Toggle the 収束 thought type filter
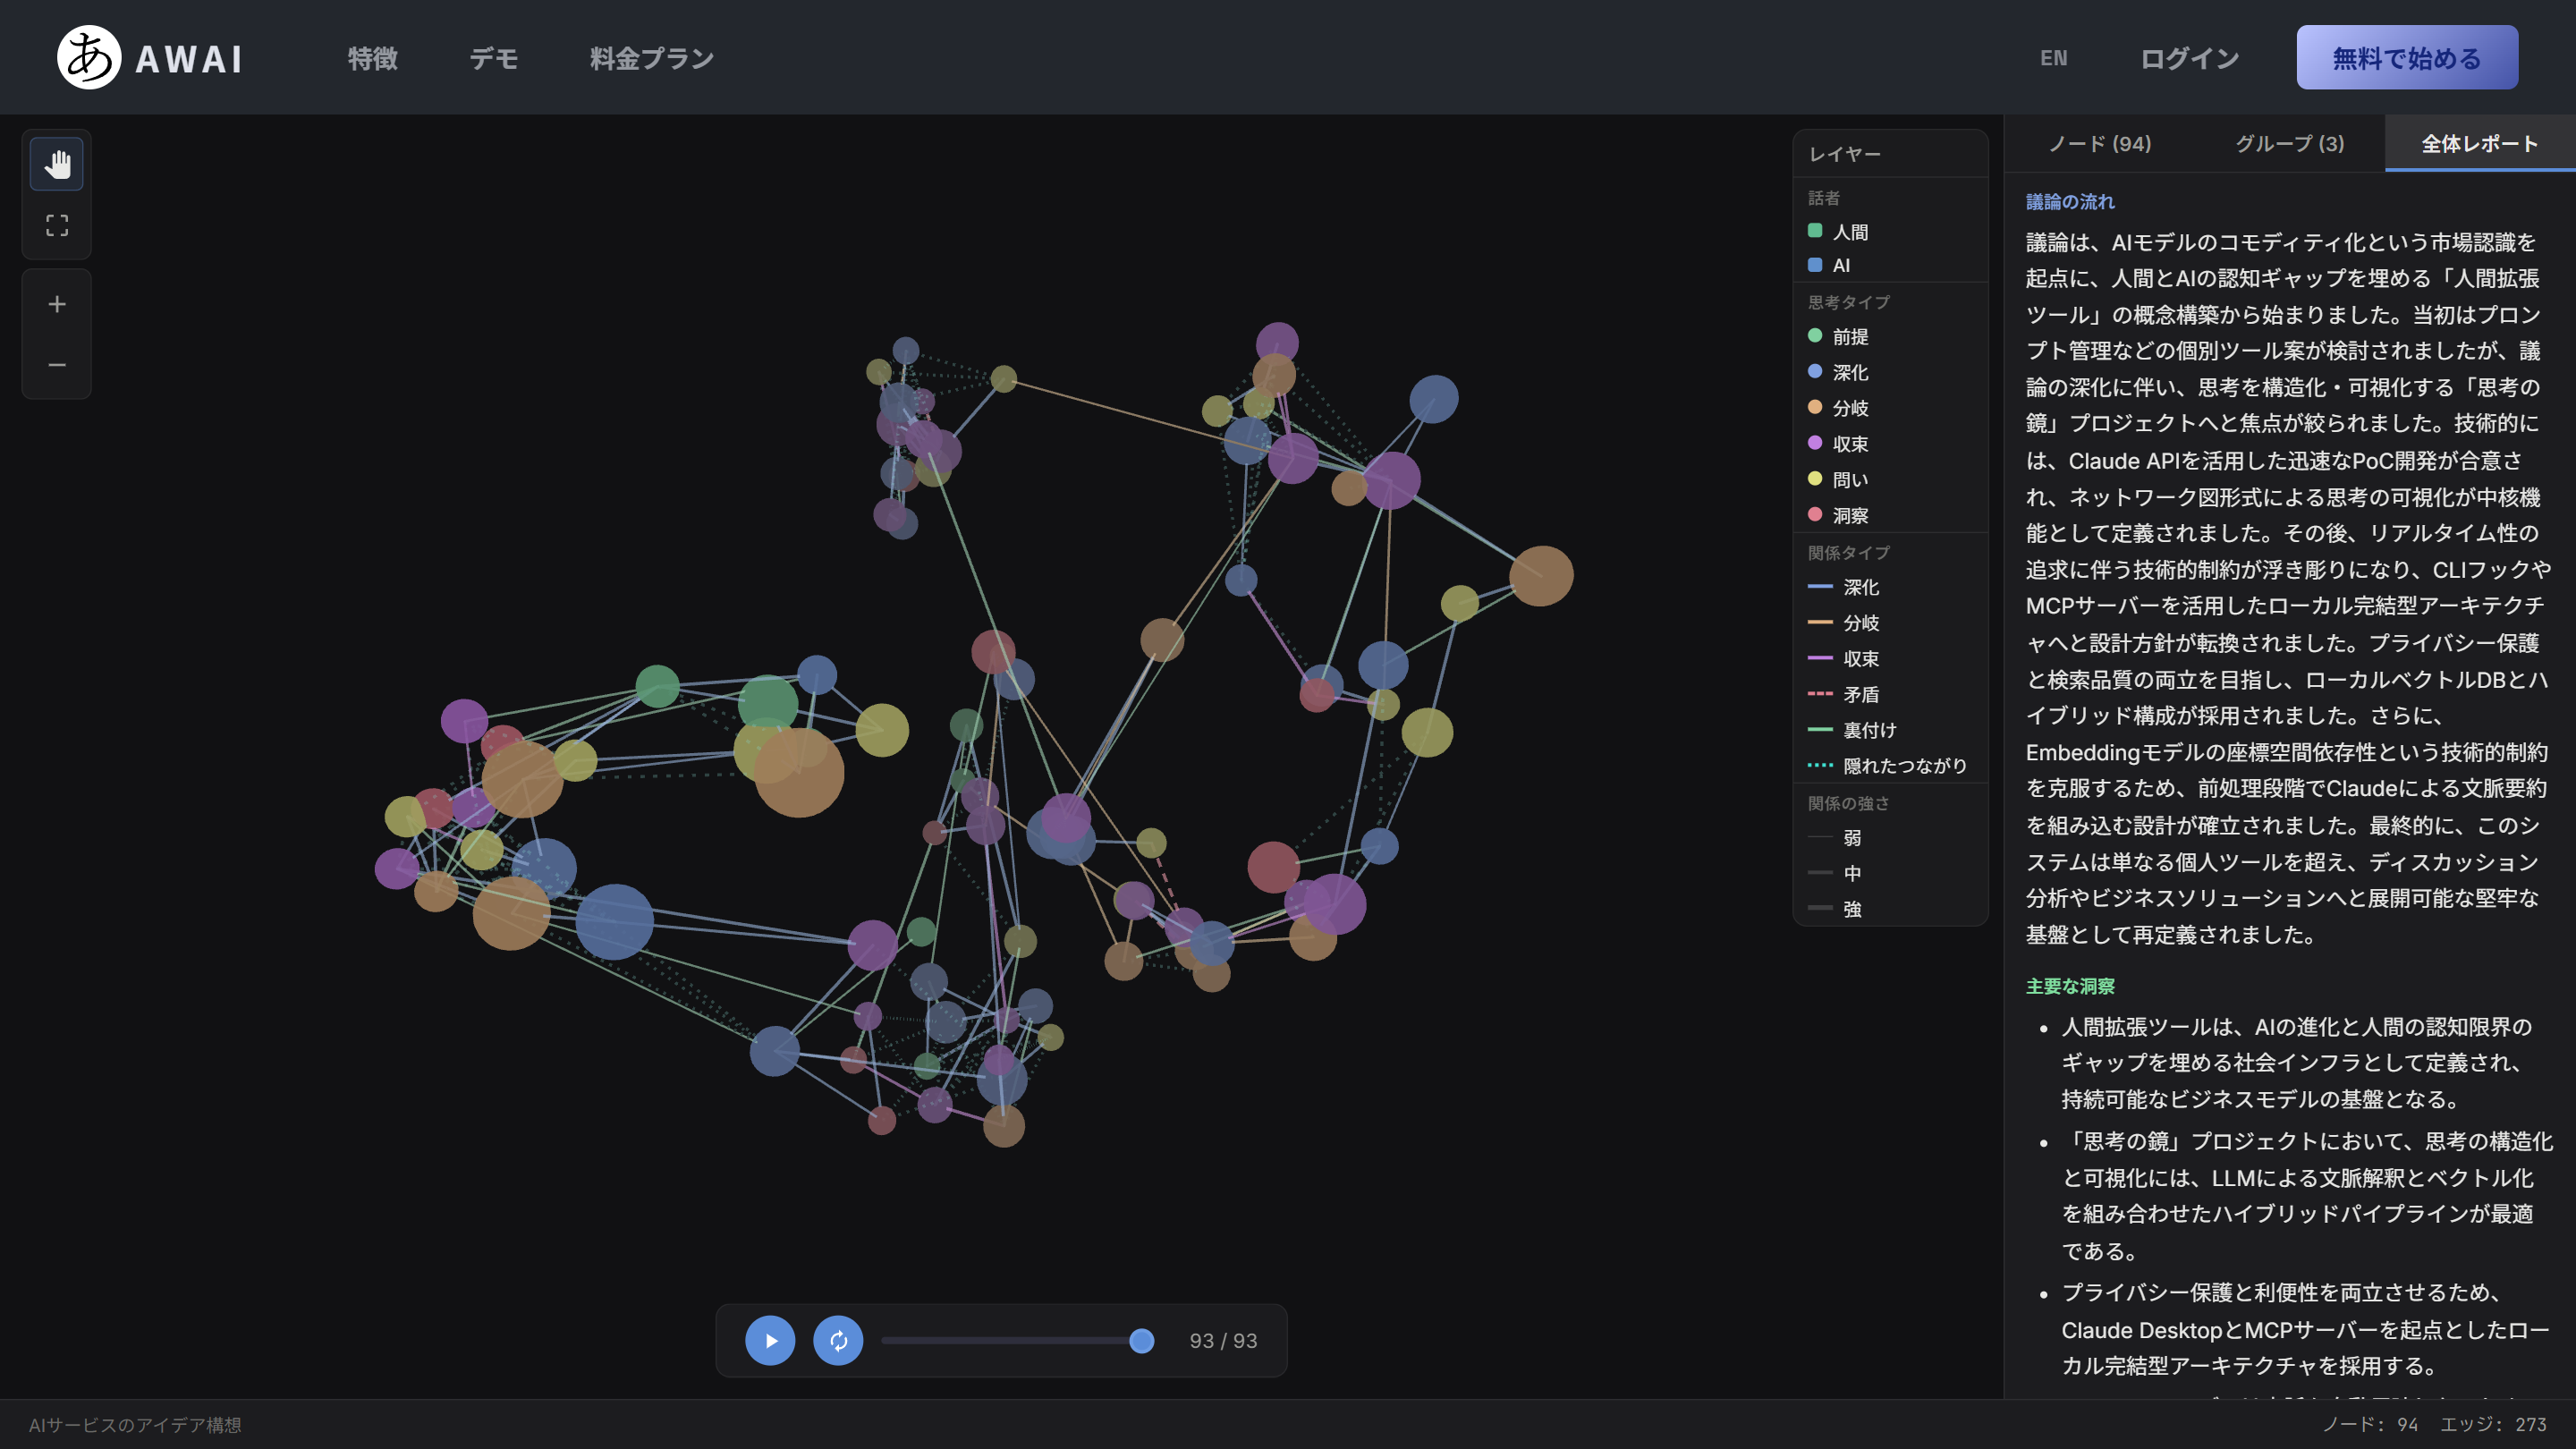The height and width of the screenshot is (1449, 2576). [1838, 444]
